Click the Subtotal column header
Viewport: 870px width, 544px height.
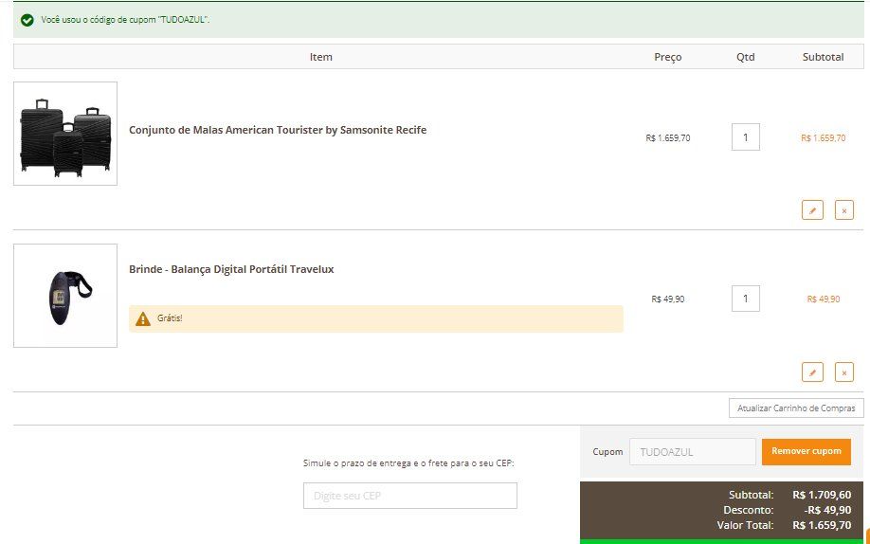(823, 57)
